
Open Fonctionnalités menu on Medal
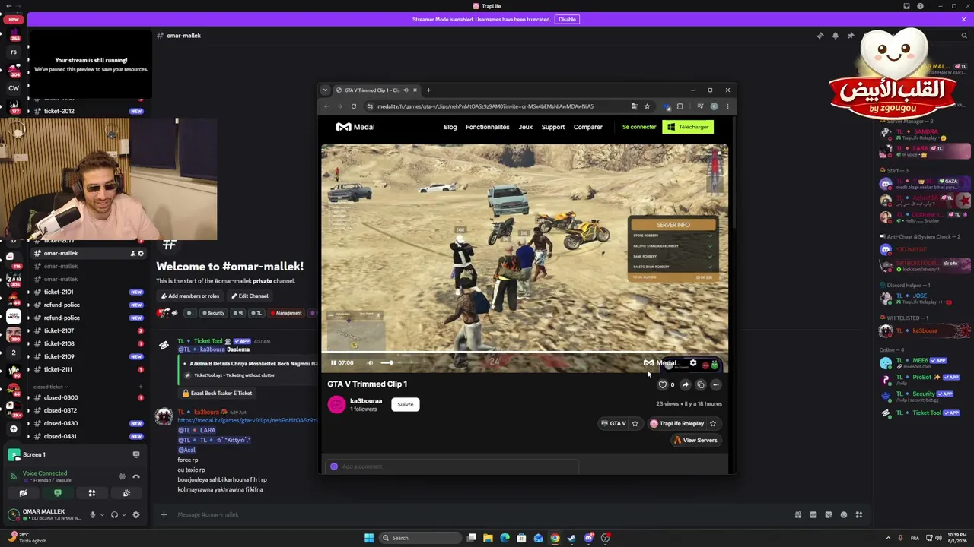pyautogui.click(x=488, y=127)
